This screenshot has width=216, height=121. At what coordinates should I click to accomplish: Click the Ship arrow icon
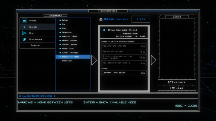tap(24, 33)
